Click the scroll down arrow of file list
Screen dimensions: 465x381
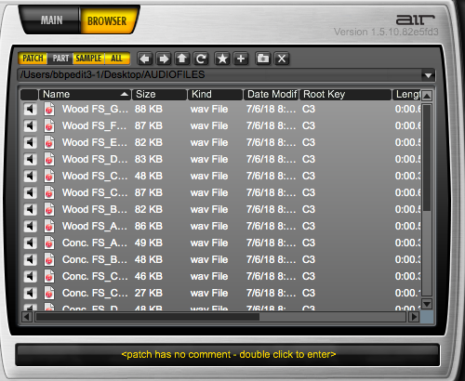(x=427, y=304)
